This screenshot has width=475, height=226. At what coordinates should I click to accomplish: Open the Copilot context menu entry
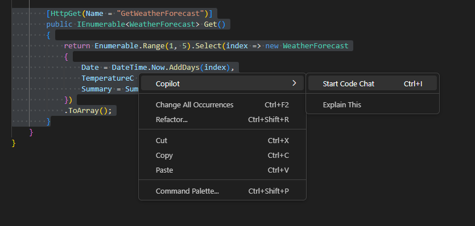coord(222,83)
